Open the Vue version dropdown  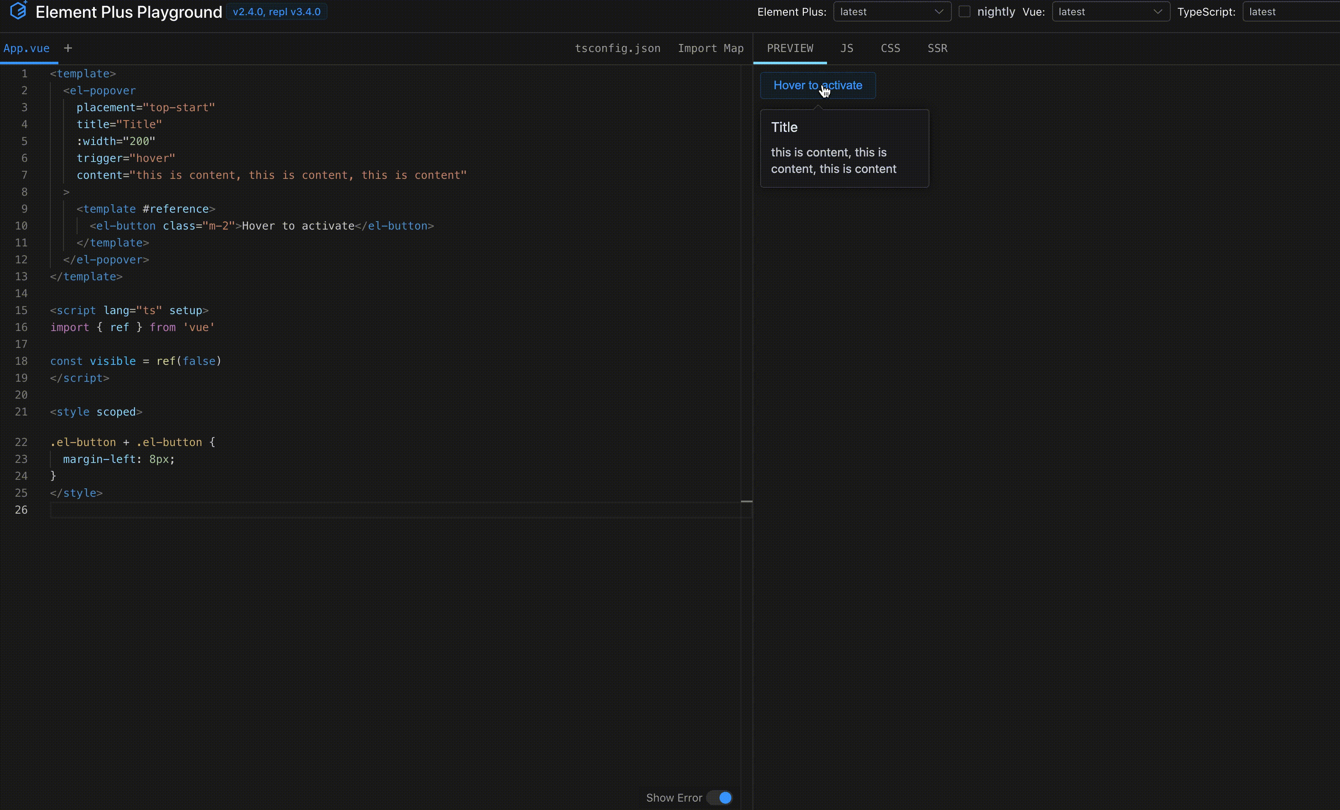coord(1104,12)
